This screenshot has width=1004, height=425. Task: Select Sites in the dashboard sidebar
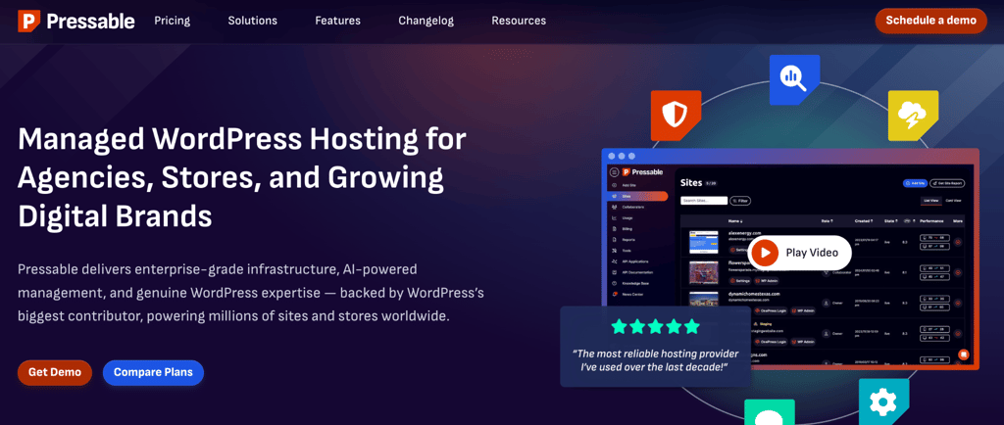point(636,196)
